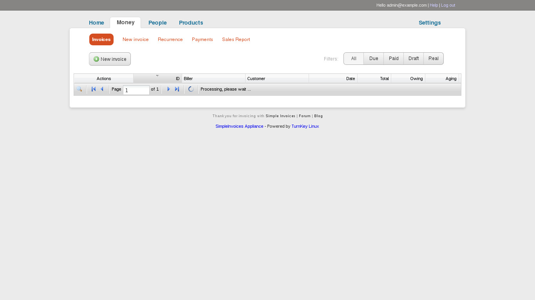
Task: Click the reload grid spinner icon
Action: coord(191,89)
